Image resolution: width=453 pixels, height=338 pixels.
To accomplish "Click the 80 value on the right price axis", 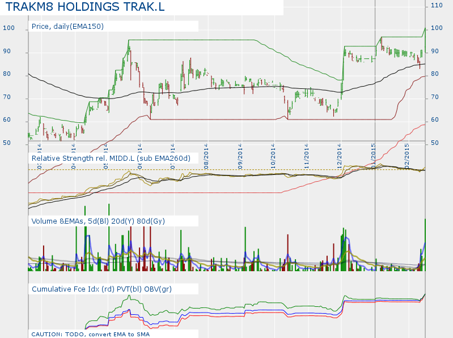I will pos(435,74).
